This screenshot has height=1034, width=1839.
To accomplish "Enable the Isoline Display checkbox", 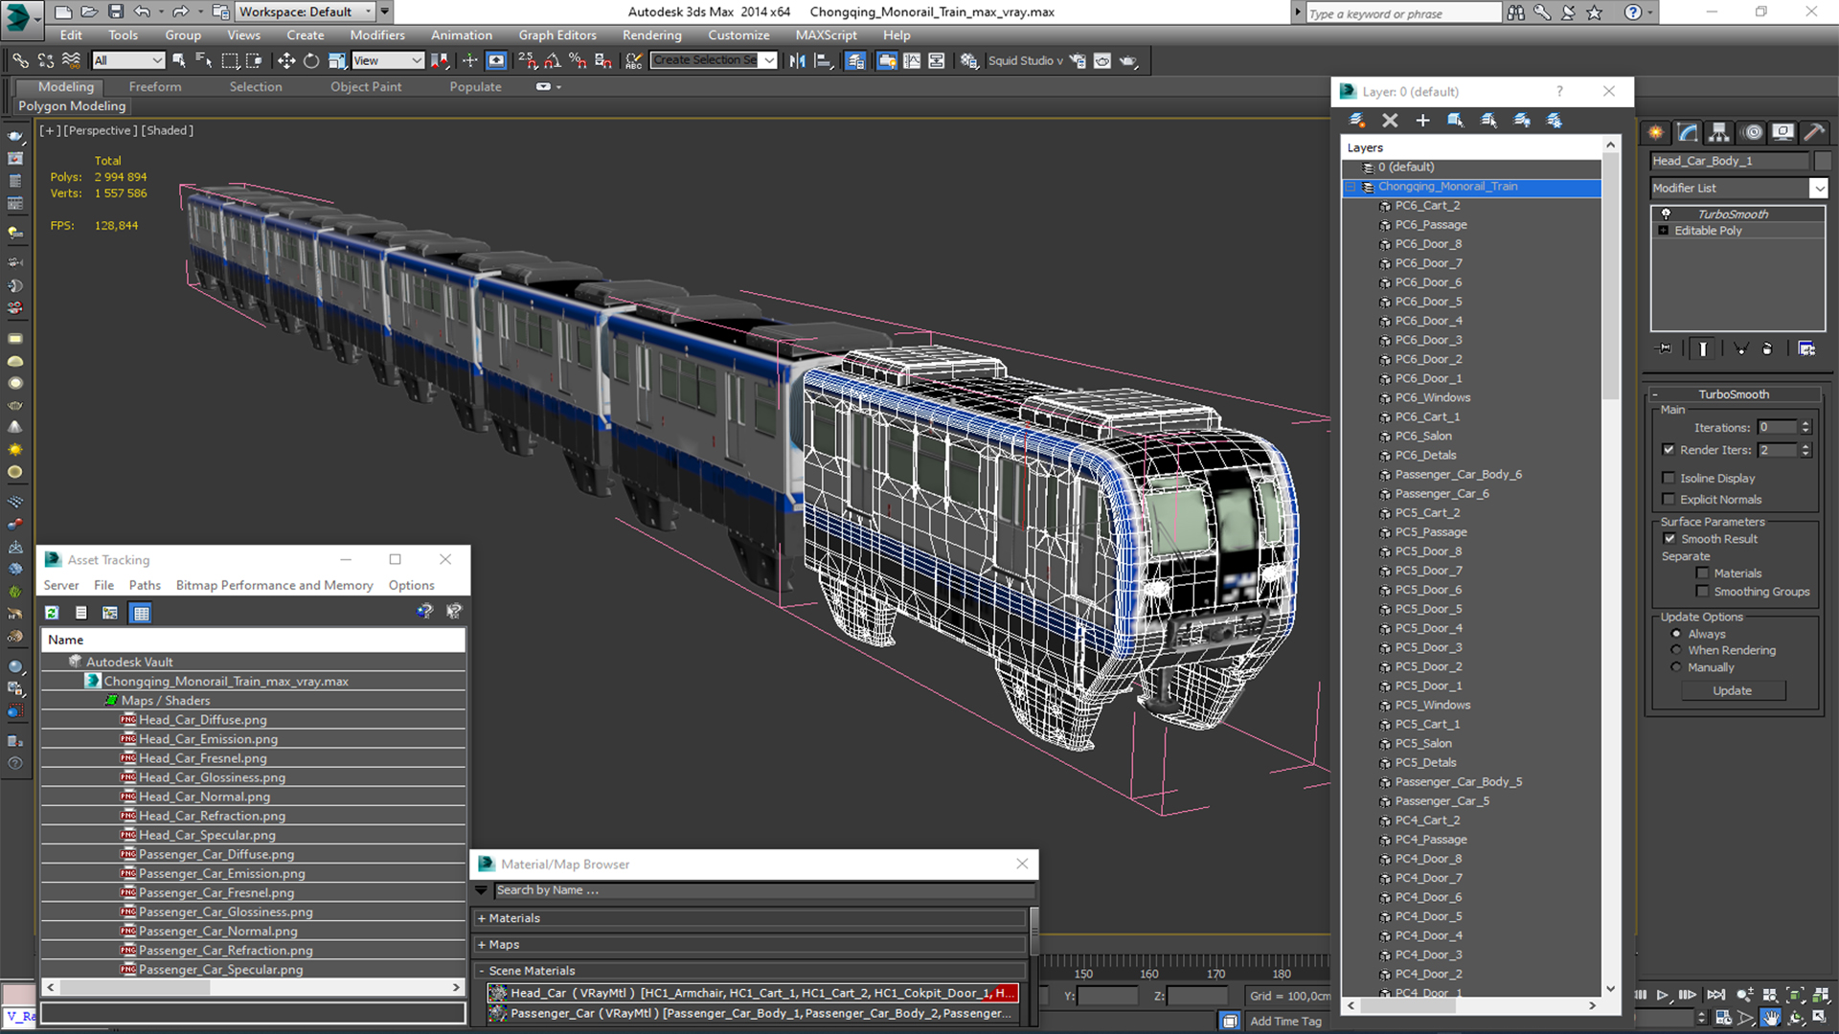I will click(x=1669, y=478).
